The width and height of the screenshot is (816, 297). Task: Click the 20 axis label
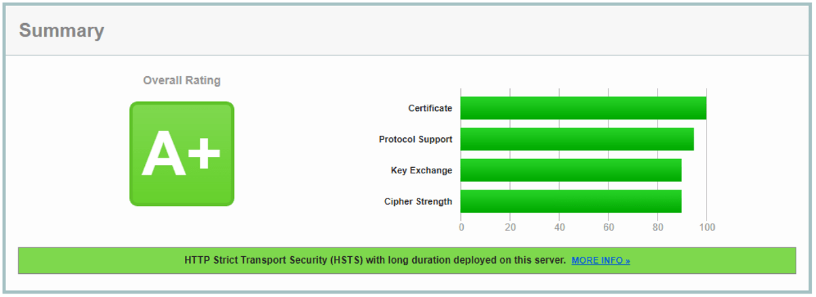point(510,227)
